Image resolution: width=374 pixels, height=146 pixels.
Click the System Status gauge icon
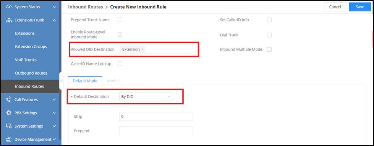(9, 7)
